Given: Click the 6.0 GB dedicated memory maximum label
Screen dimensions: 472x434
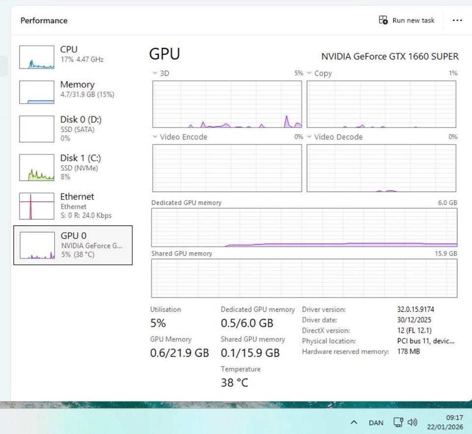Looking at the screenshot, I should click(447, 203).
